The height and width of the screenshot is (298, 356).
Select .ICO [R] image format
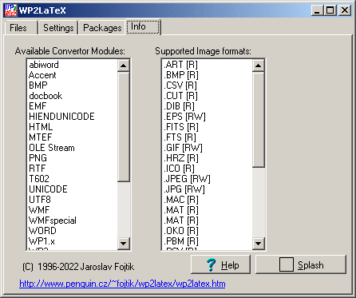coord(207,169)
